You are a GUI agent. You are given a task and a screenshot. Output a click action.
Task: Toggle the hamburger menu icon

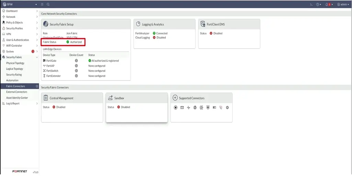43,4
